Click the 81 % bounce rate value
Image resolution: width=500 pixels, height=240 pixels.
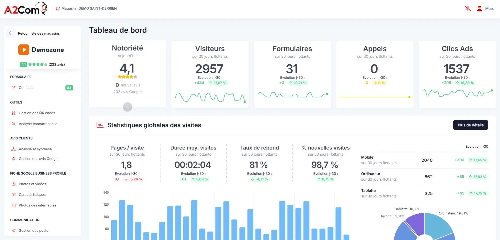(x=259, y=165)
